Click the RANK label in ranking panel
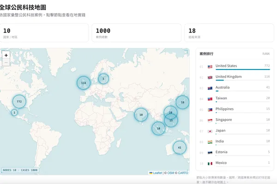 [x=266, y=54]
